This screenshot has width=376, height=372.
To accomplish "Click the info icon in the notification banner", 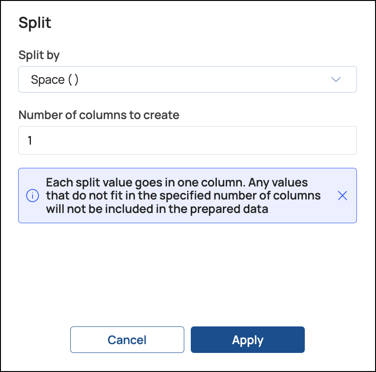I will [32, 196].
